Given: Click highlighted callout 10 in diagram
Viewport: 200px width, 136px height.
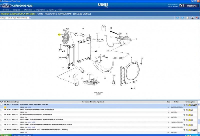Looking at the screenshot, I should coord(59,34).
